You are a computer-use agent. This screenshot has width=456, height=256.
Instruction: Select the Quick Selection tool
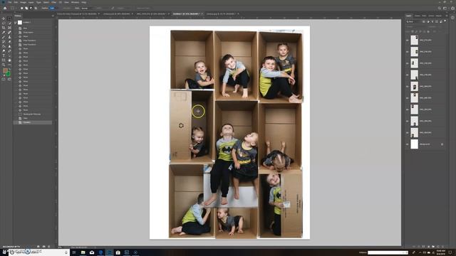[9, 23]
